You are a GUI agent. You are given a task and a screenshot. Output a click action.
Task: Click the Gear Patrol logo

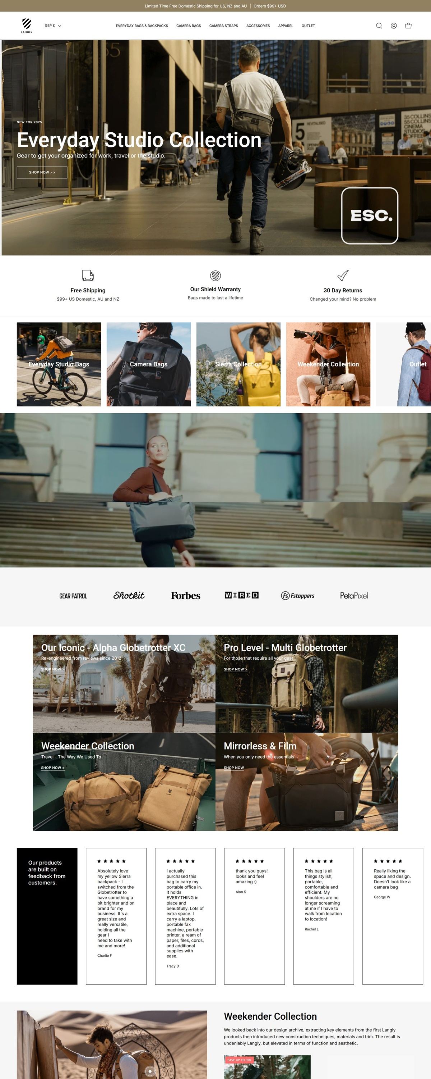[73, 596]
